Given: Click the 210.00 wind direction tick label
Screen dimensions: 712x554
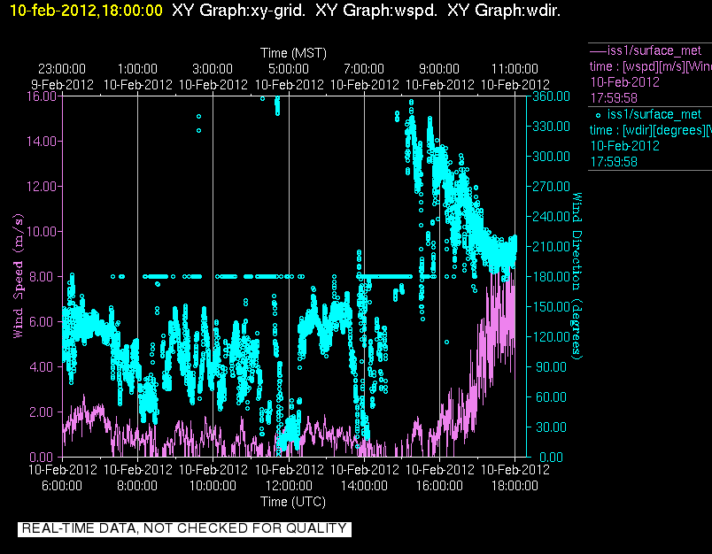Looking at the screenshot, I should click(x=551, y=246).
